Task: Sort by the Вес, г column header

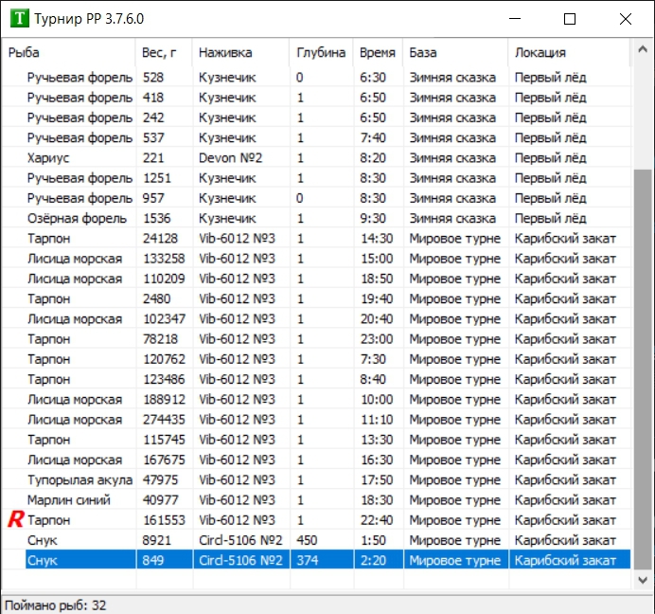Action: [164, 53]
